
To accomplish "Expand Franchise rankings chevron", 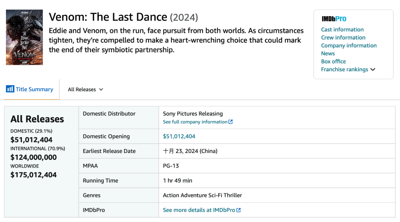I will click(x=373, y=69).
